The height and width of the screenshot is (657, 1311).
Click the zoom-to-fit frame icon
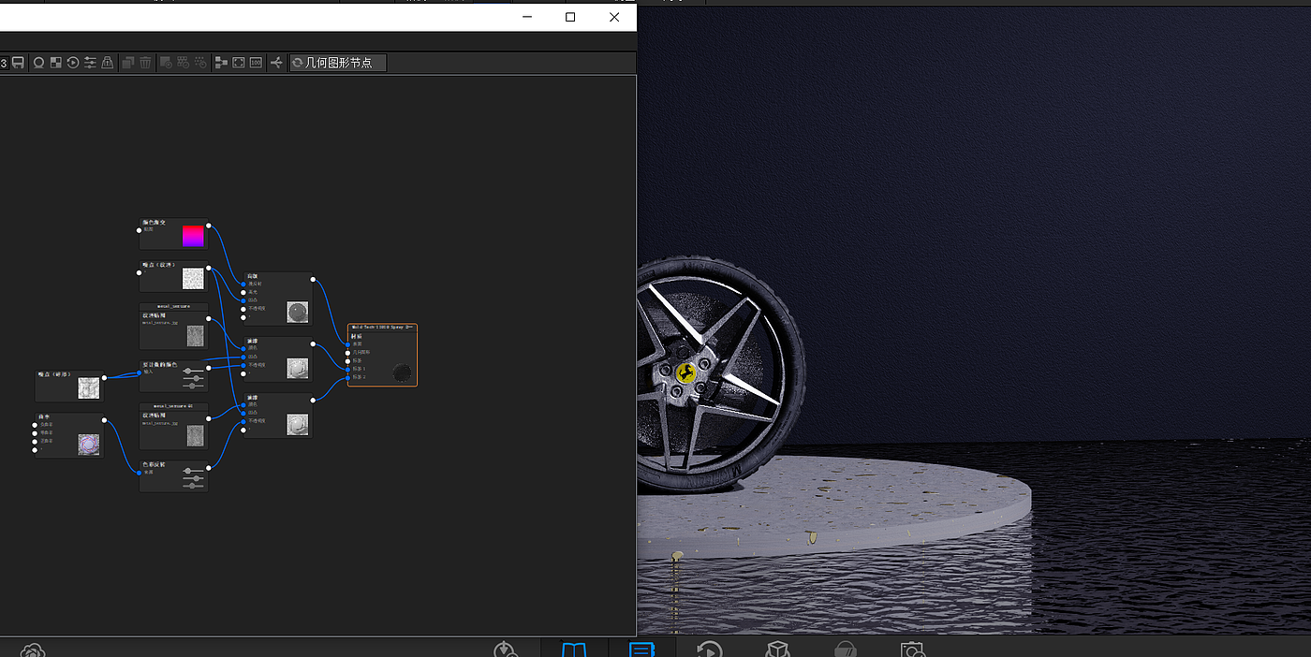[239, 63]
